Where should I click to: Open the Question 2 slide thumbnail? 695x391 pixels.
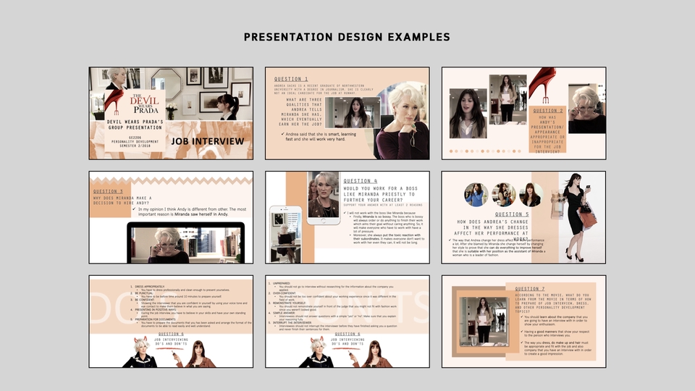pos(524,113)
